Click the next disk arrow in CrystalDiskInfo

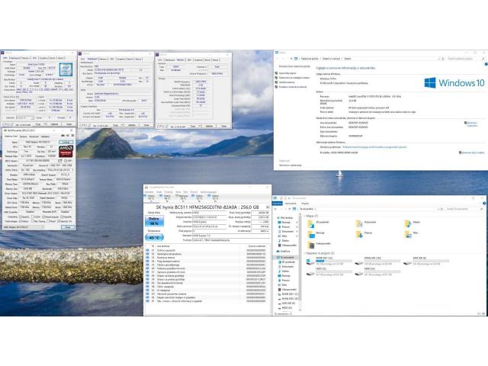click(x=268, y=207)
